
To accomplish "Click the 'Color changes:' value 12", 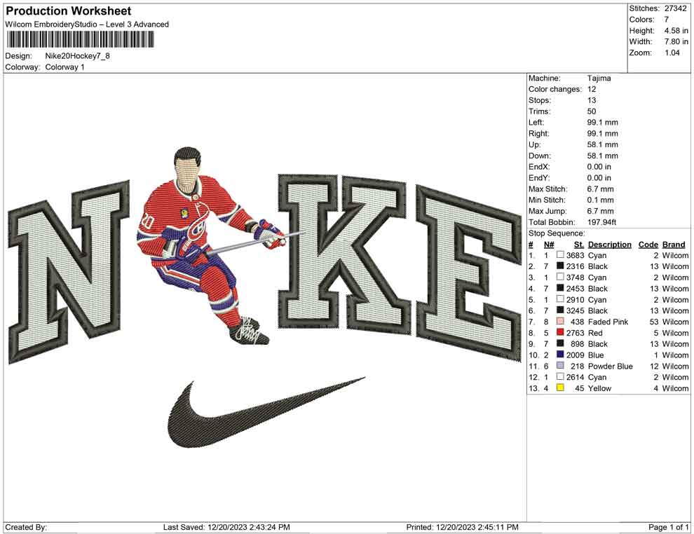I will (x=592, y=89).
